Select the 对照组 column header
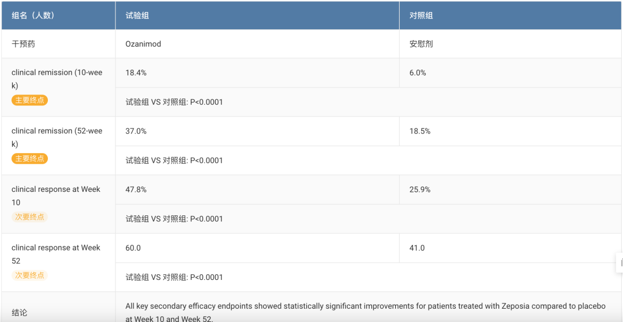 pos(421,16)
